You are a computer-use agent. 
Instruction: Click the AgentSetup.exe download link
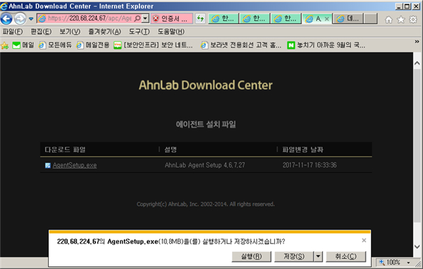point(75,165)
